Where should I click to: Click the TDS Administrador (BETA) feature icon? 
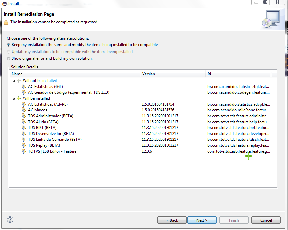click(x=24, y=116)
